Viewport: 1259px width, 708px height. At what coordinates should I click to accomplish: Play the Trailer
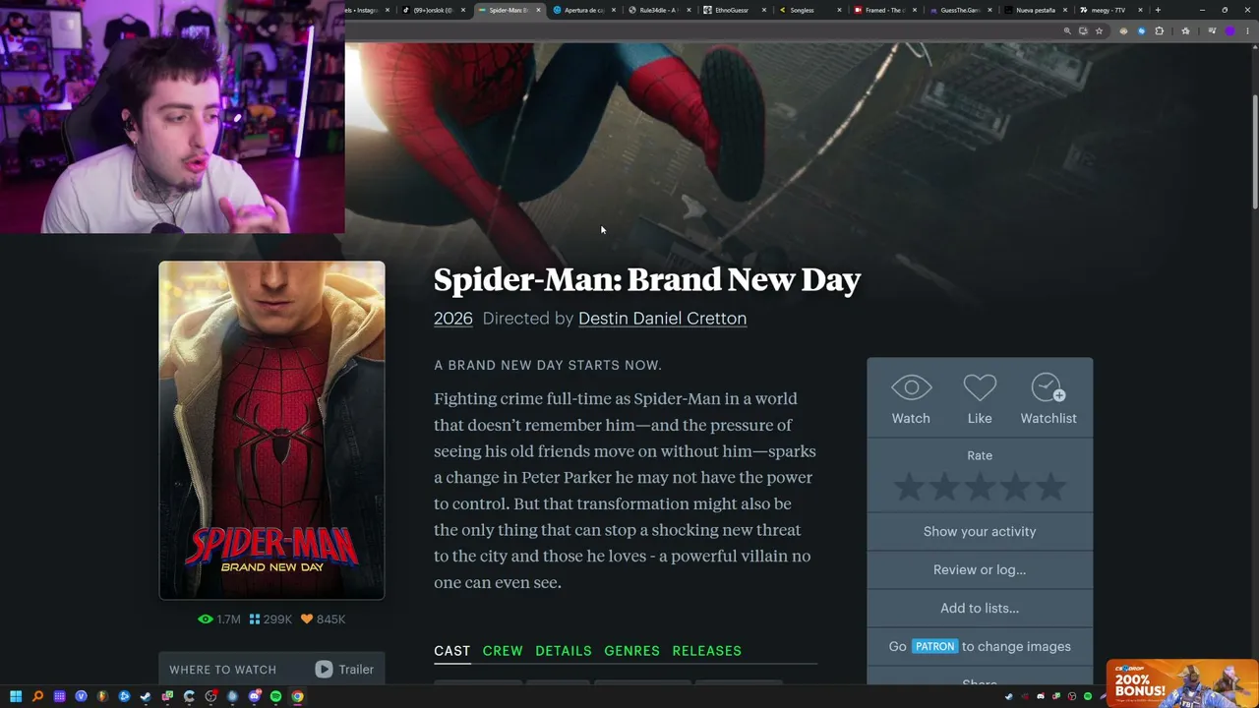pos(344,670)
